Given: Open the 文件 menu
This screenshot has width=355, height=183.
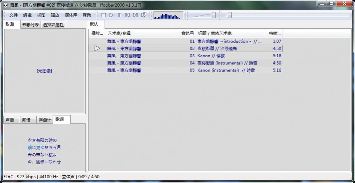Looking at the screenshot, I should click(x=14, y=15).
